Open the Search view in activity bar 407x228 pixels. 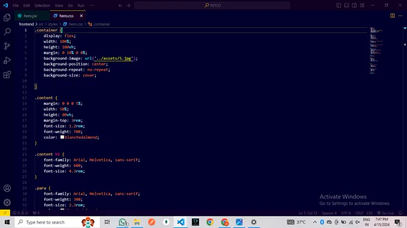click(x=7, y=32)
